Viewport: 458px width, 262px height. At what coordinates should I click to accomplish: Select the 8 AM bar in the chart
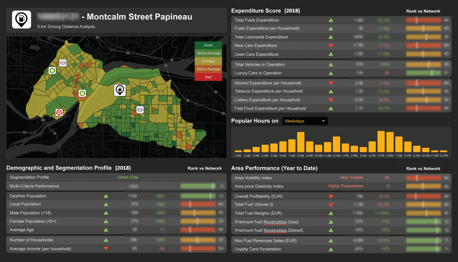(300, 142)
